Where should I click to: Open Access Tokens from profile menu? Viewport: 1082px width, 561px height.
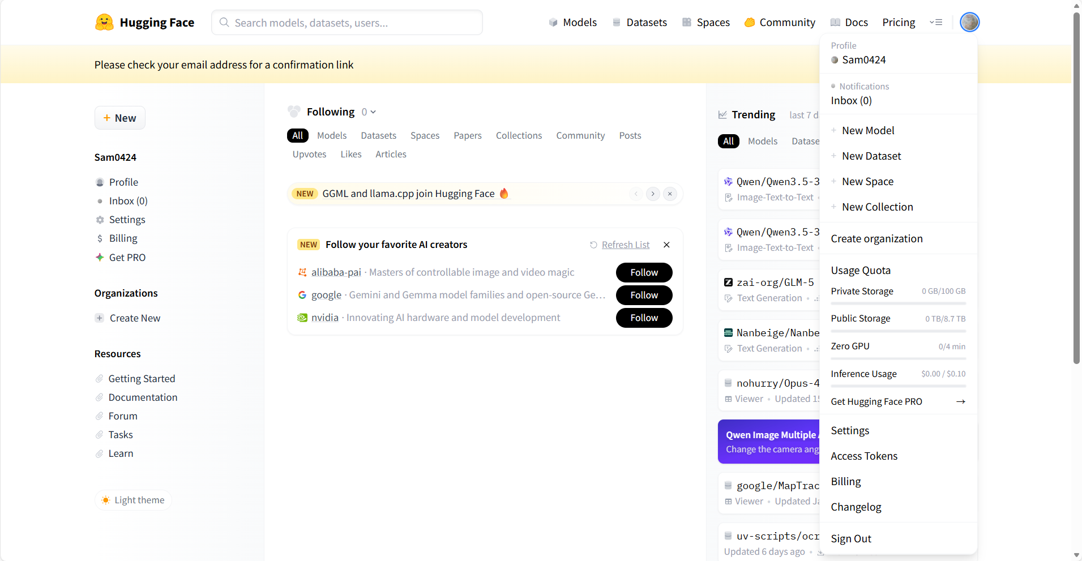pos(899,456)
